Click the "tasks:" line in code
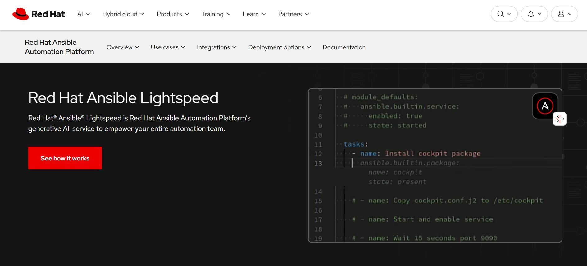Screen dimensions: 587x266 pos(356,144)
